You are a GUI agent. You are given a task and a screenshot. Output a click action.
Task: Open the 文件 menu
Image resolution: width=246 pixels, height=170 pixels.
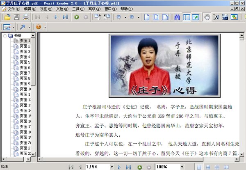pos(14,9)
